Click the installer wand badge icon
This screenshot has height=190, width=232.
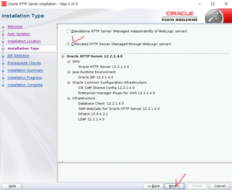point(214,17)
